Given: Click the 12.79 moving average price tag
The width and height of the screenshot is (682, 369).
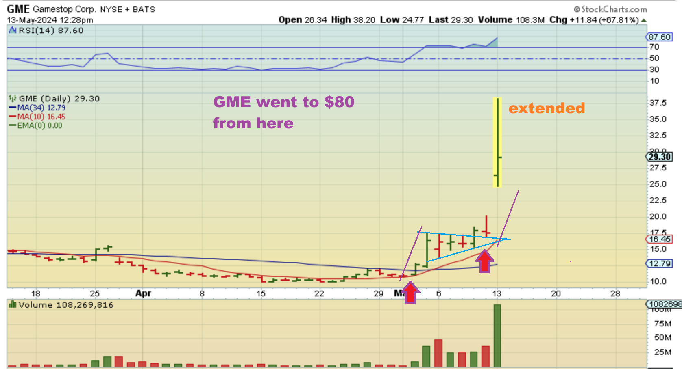Looking at the screenshot, I should (x=659, y=263).
